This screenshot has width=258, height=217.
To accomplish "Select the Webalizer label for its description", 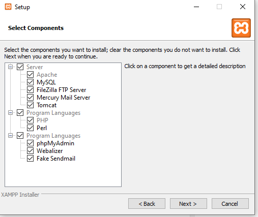I will [50, 151].
